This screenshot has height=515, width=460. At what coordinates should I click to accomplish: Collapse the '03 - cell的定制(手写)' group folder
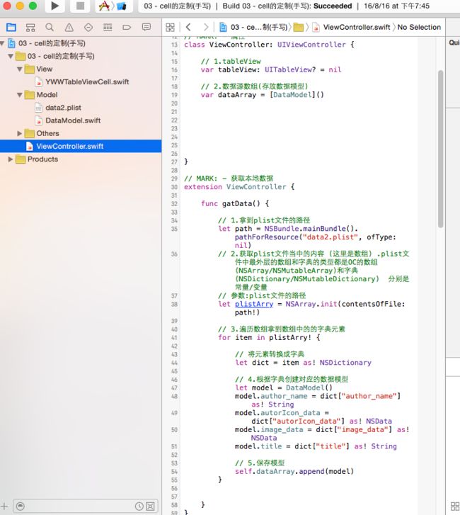coord(11,56)
